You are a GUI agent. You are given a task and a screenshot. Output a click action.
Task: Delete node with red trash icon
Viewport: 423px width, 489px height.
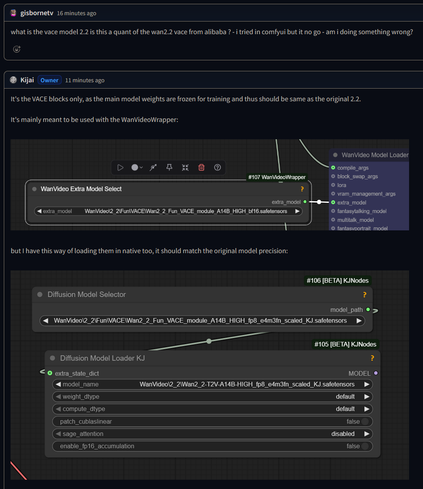click(x=202, y=168)
